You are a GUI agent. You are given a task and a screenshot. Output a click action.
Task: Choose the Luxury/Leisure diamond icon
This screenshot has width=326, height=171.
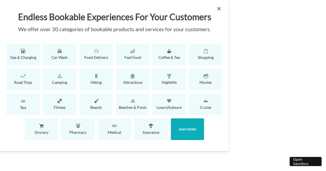pyautogui.click(x=169, y=101)
